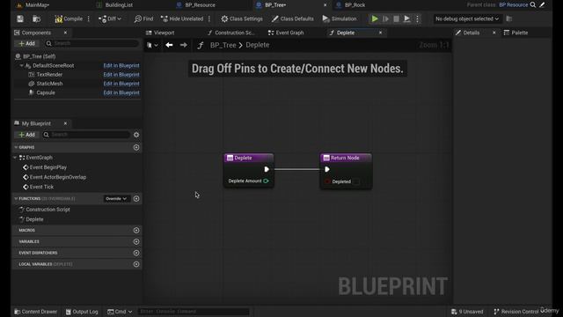Viewport: 563px width, 317px height.
Task: Open Class Defaults
Action: click(x=293, y=18)
